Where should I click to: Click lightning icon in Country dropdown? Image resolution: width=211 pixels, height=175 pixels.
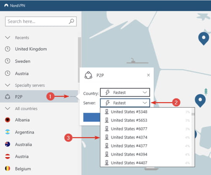click(x=108, y=93)
